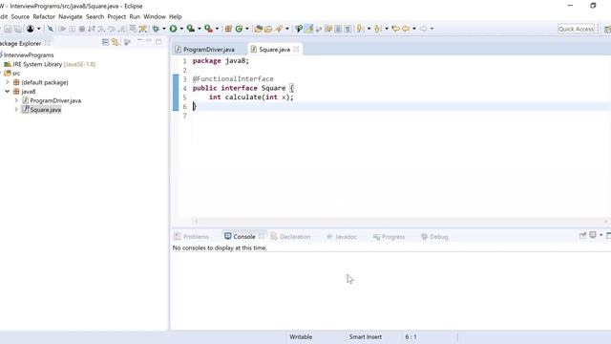
Task: Click the Previous Annotation icon
Action: coord(377,29)
